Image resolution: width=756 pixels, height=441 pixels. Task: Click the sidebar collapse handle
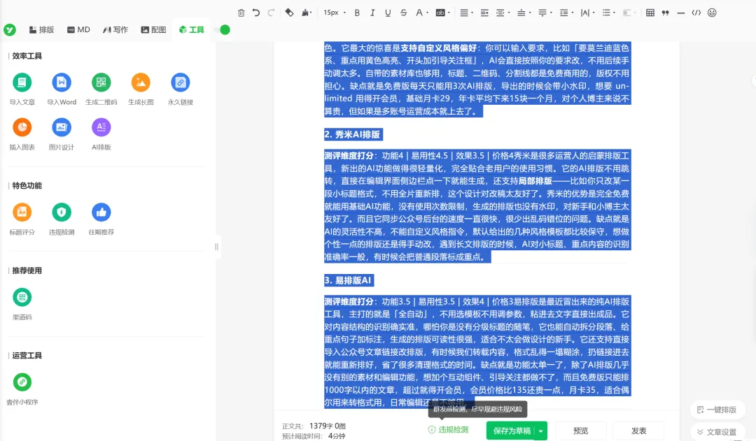[216, 247]
